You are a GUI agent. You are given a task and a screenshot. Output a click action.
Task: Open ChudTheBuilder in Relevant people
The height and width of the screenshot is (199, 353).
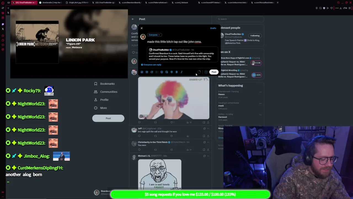(233, 34)
